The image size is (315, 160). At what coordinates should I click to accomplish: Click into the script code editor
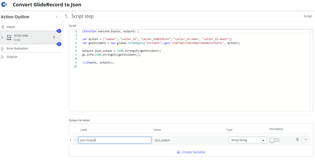point(191,70)
